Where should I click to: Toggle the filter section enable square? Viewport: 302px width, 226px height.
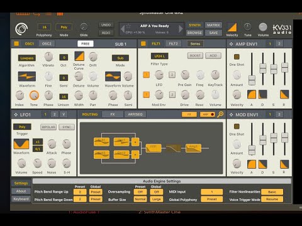pos(143,44)
